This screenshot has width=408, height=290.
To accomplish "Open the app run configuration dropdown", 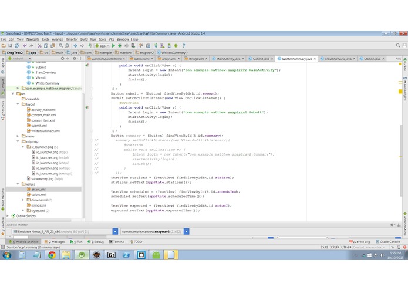I will [x=102, y=46].
